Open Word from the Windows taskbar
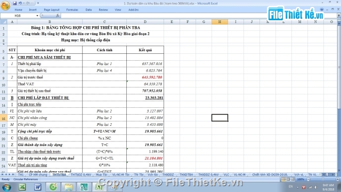 point(38,187)
